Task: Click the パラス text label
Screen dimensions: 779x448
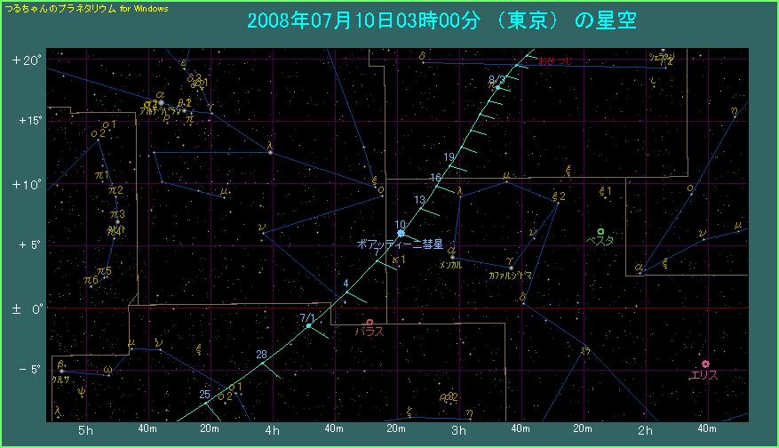Action: coord(369,332)
